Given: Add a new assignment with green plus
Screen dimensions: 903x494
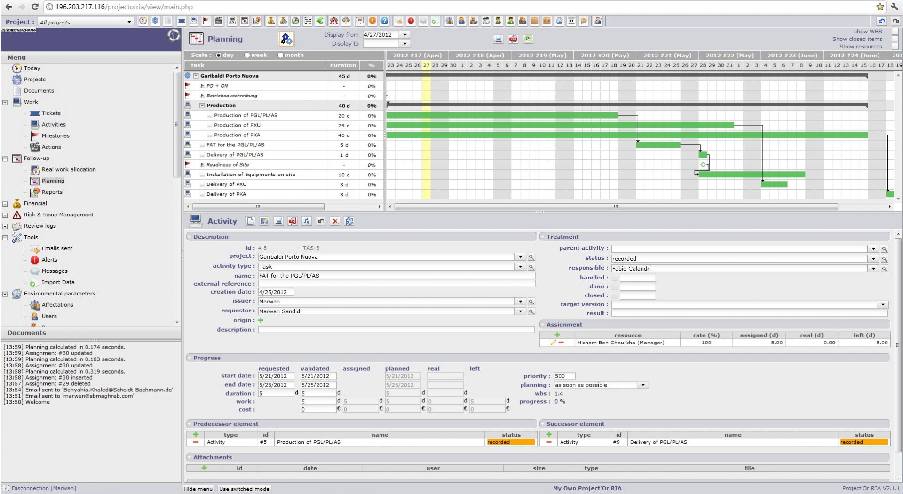Looking at the screenshot, I should (x=557, y=335).
